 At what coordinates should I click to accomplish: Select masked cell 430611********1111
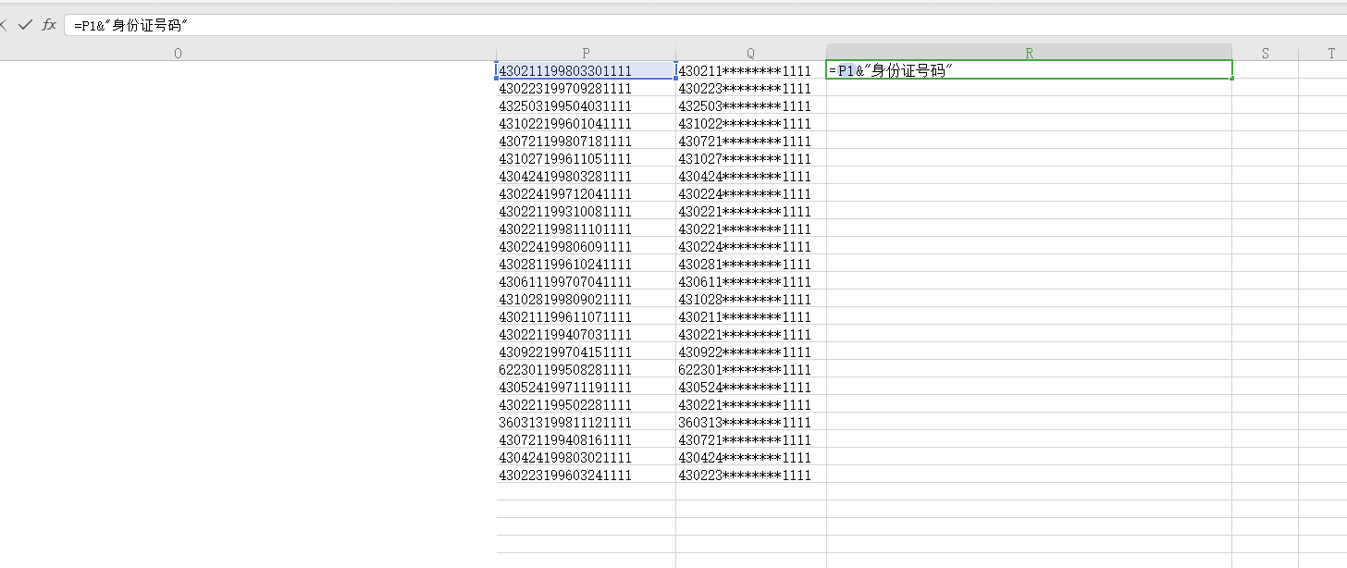(x=750, y=281)
